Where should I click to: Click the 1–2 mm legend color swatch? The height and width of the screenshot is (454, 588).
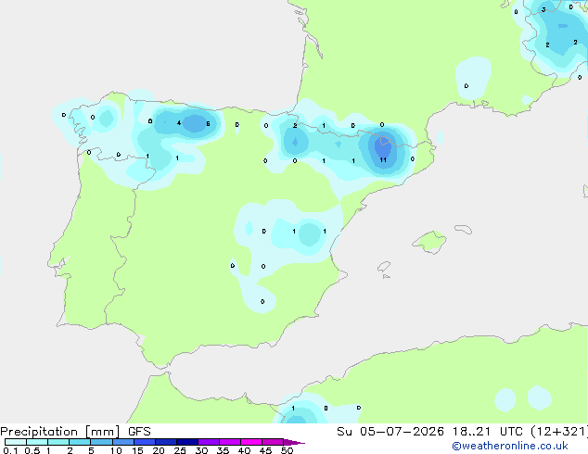(x=58, y=442)
